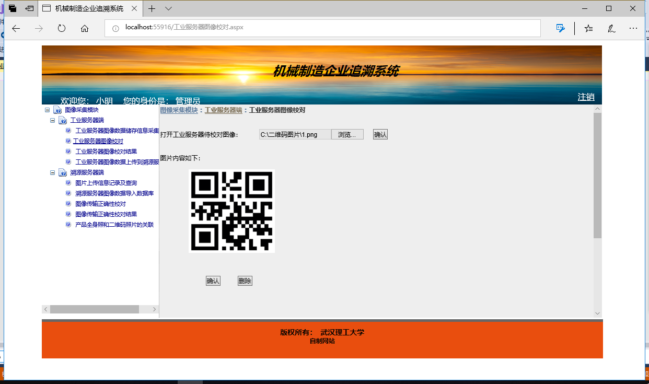Click the content pane scroll up arrow

click(x=598, y=109)
